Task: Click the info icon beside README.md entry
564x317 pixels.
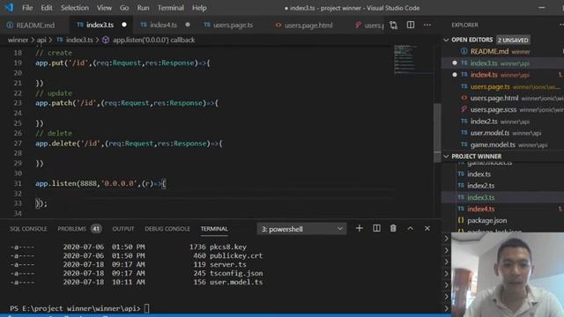Action: click(464, 51)
